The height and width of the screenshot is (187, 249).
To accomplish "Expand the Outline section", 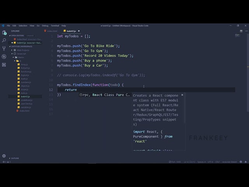I will tap(10, 158).
